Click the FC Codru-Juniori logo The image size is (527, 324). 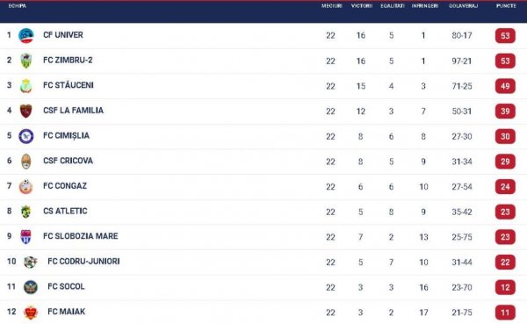30,262
